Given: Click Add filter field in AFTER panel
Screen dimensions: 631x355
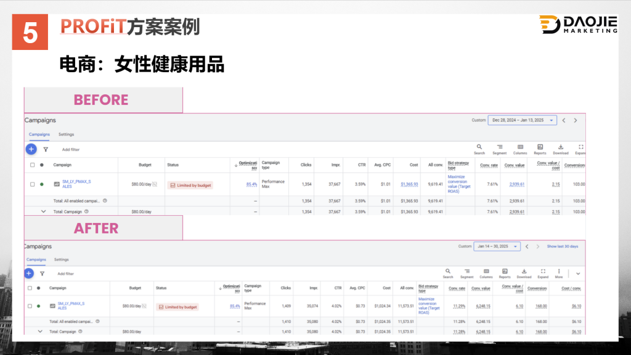Looking at the screenshot, I should [65, 274].
